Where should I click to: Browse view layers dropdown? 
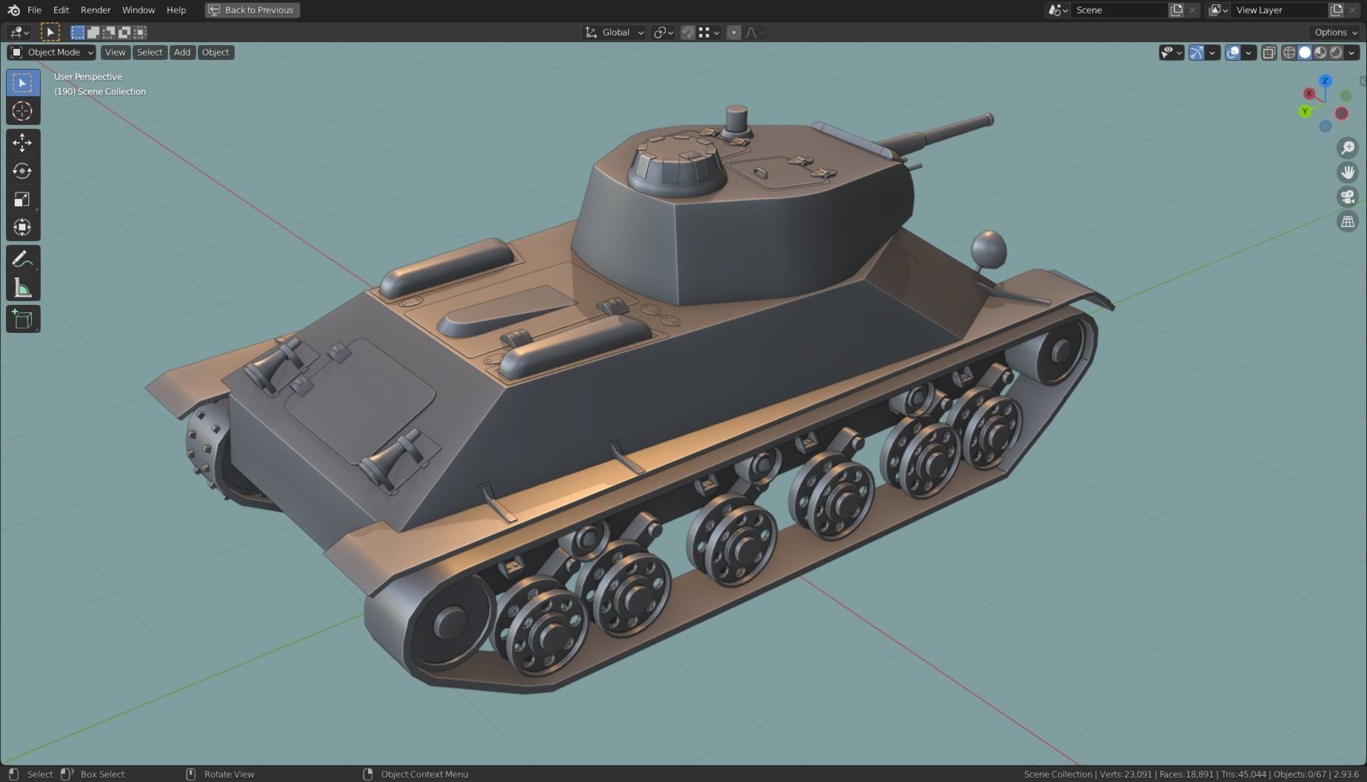coord(1218,10)
